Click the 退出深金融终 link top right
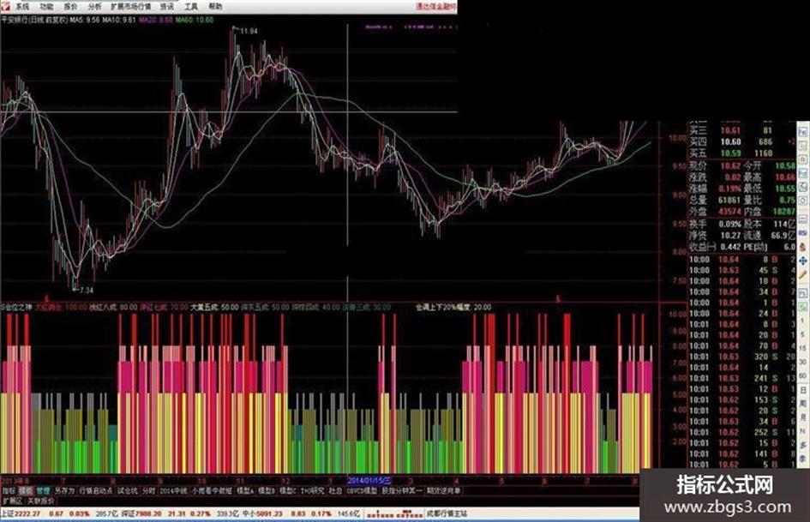Viewport: 810px width, 522px height. click(x=436, y=7)
